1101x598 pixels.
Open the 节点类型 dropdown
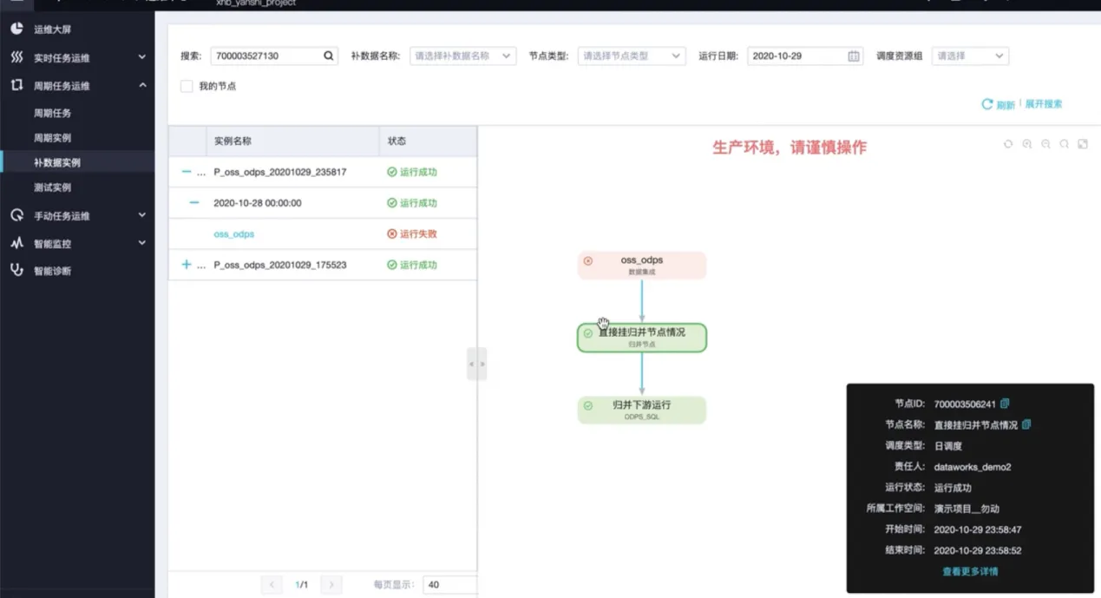click(x=632, y=56)
